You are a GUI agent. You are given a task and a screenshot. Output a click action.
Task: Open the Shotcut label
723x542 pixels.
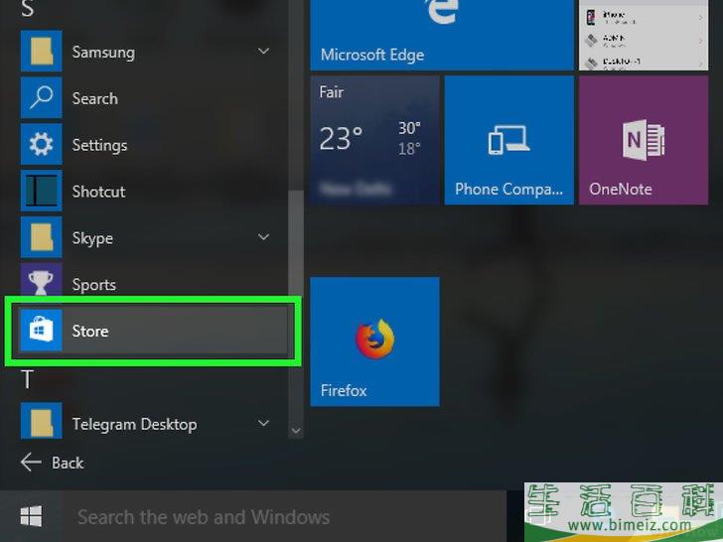98,192
